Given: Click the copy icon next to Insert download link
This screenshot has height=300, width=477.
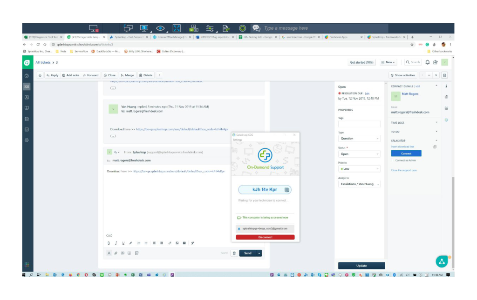Looking at the screenshot, I should [435, 147].
